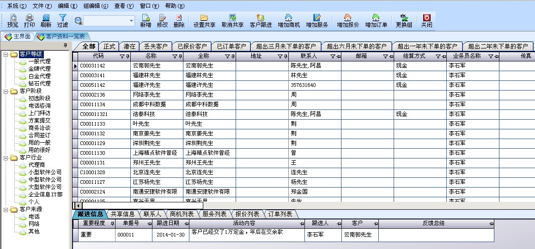Image resolution: width=535 pixels, height=249 pixels.
Task: Select table row C00003141 福建林先生
Action: tap(304, 75)
